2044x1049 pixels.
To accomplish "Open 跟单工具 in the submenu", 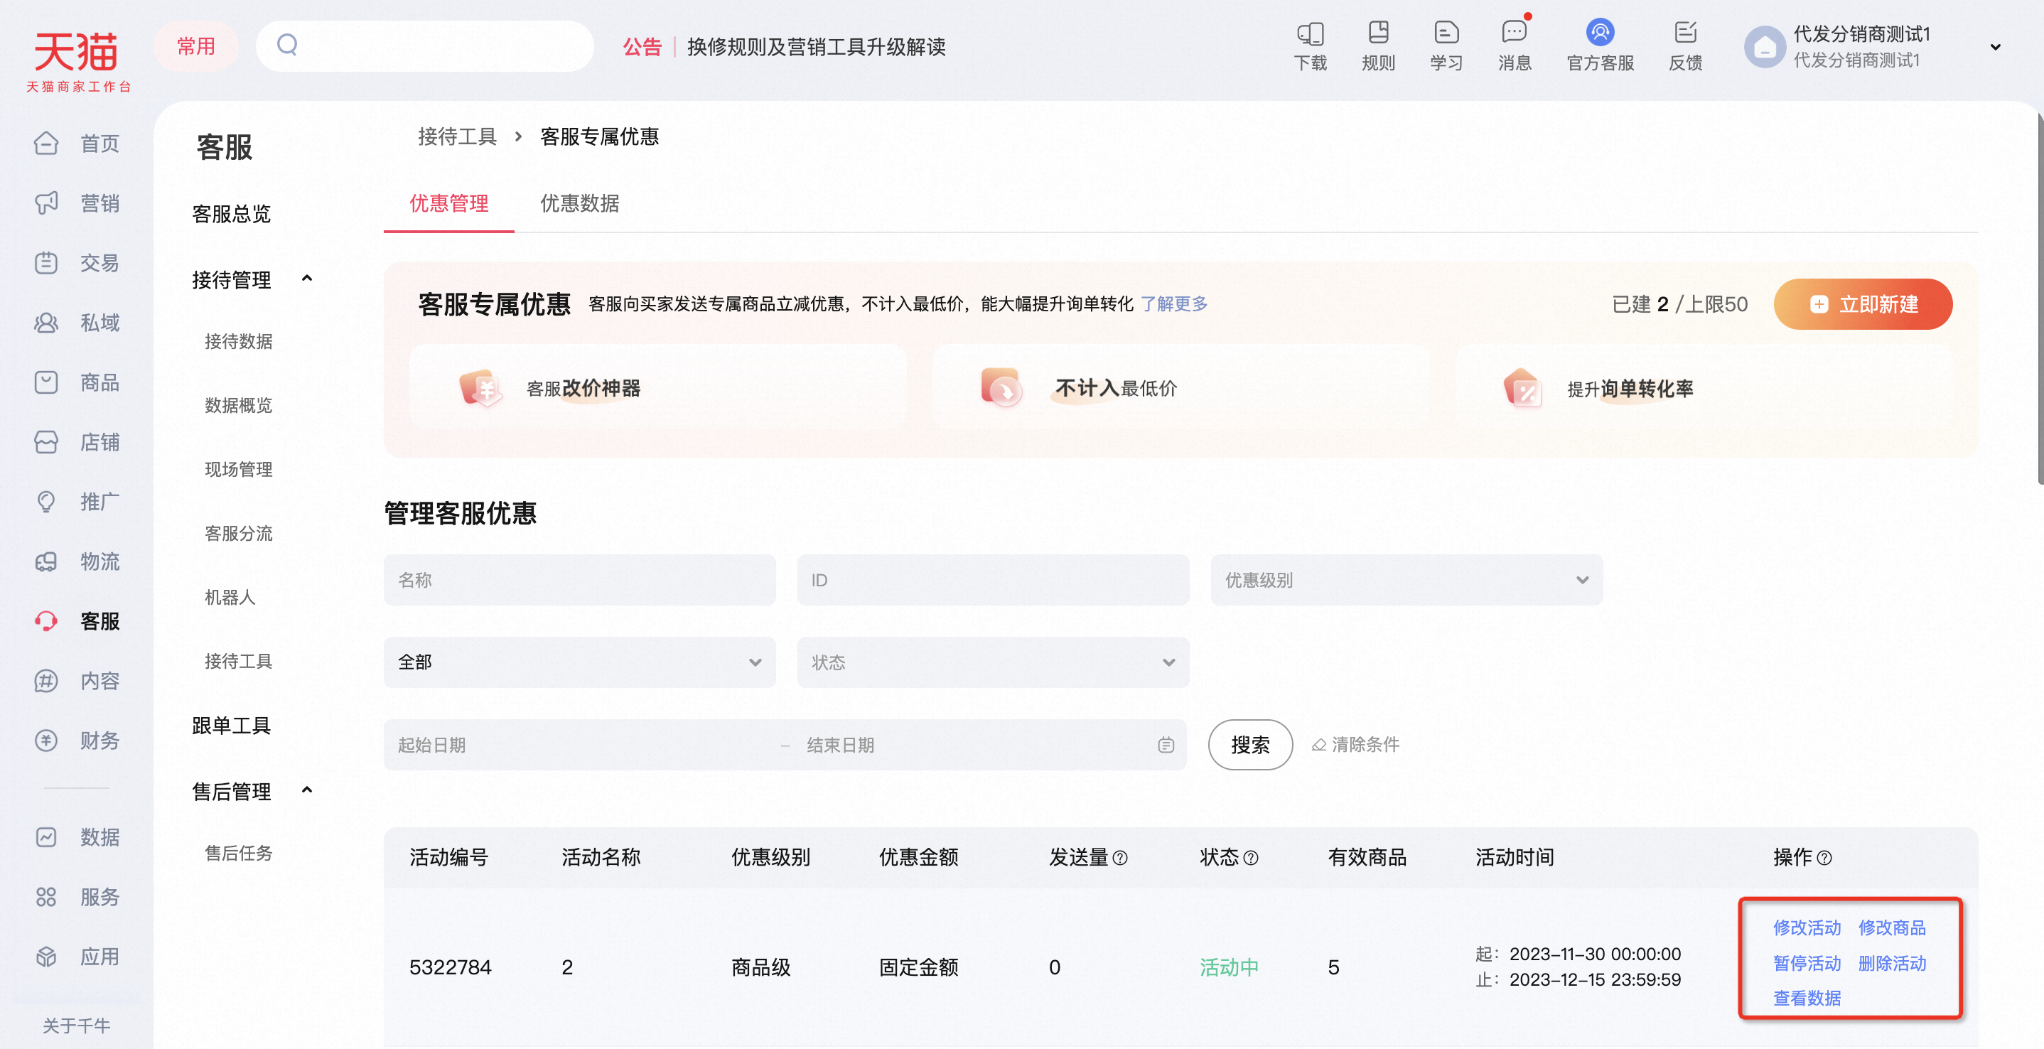I will [x=231, y=726].
